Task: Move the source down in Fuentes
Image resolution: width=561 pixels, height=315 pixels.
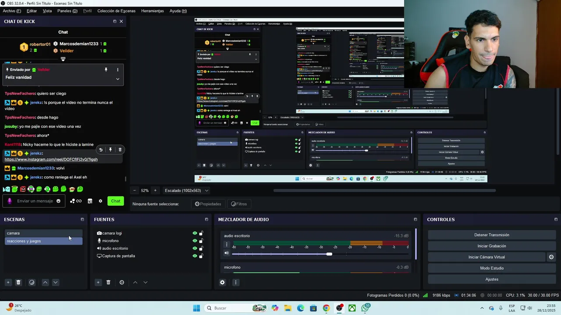Action: pyautogui.click(x=146, y=283)
